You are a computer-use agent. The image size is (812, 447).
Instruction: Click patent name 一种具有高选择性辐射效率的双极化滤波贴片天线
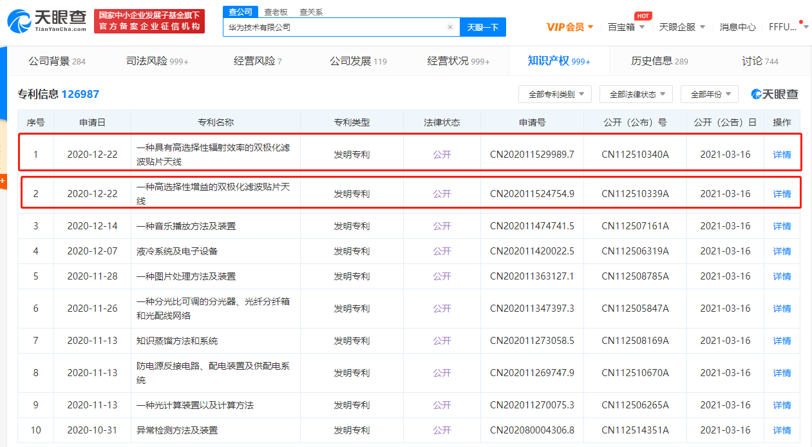pyautogui.click(x=213, y=155)
